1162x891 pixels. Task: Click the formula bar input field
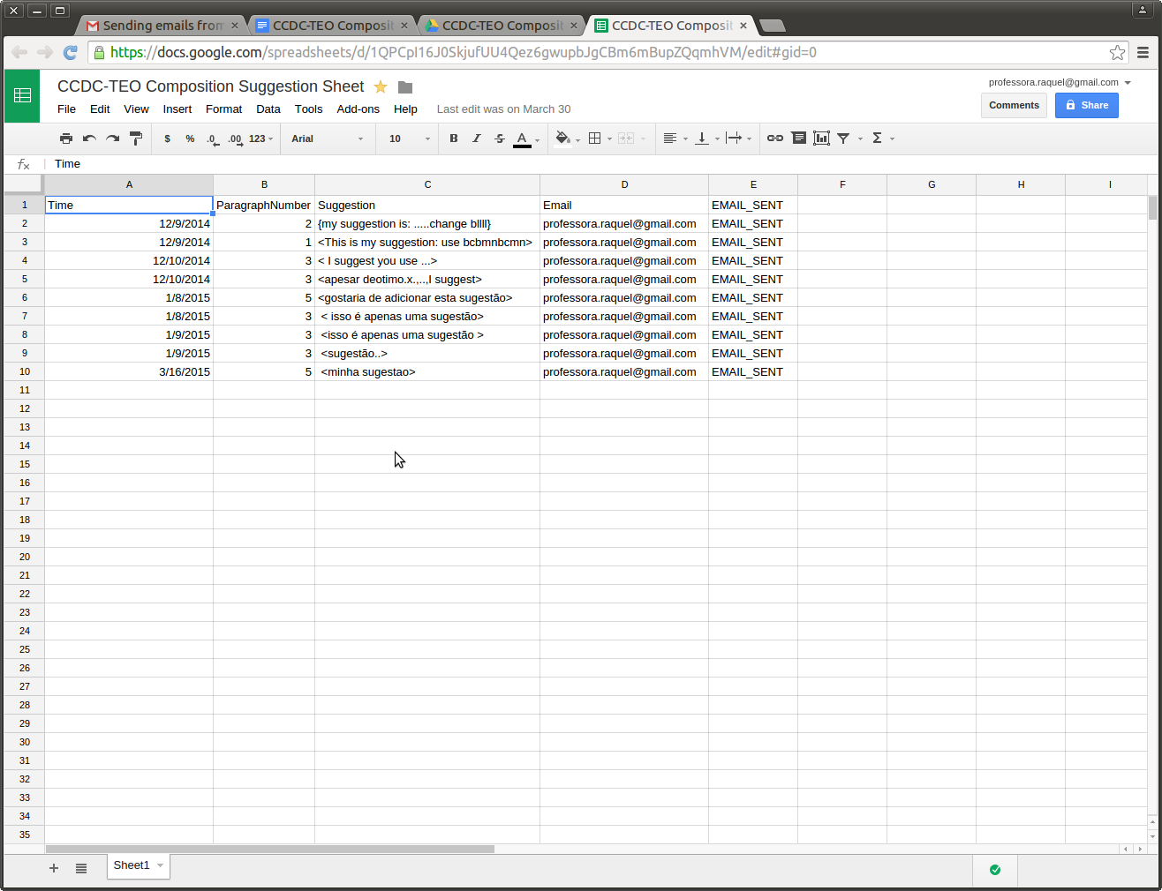[x=530, y=164]
